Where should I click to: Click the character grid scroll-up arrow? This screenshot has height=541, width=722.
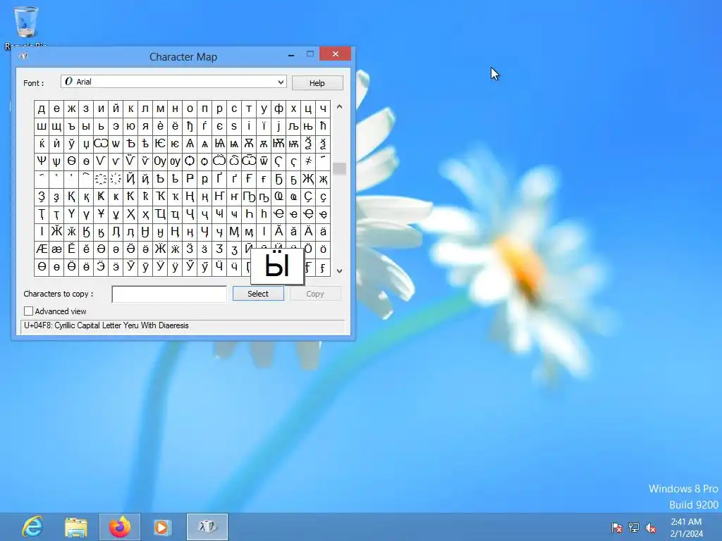[339, 107]
